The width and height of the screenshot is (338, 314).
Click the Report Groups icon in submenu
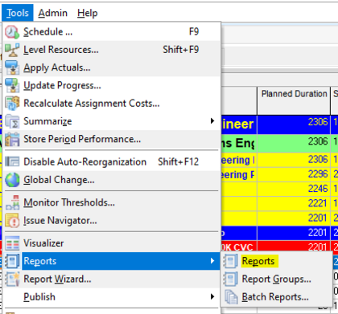click(230, 279)
